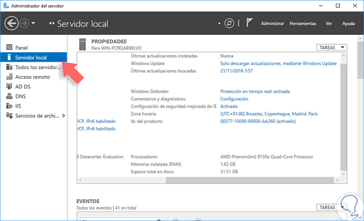Change the time zone UTC+01:00 link

coord(269,114)
